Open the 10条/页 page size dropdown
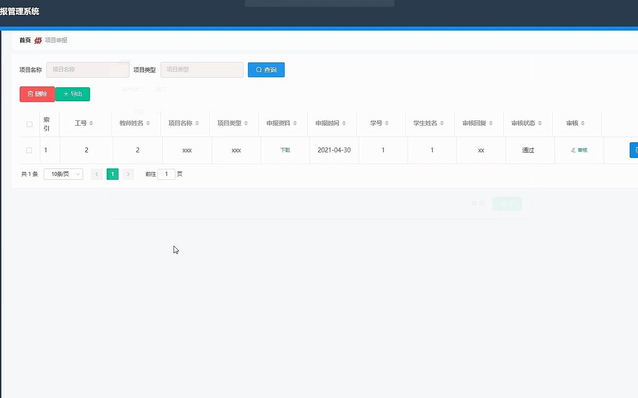Viewport: 638px width, 398px height. 63,174
